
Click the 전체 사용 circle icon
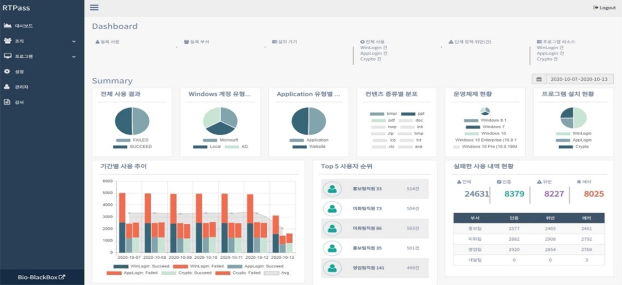pos(362,42)
